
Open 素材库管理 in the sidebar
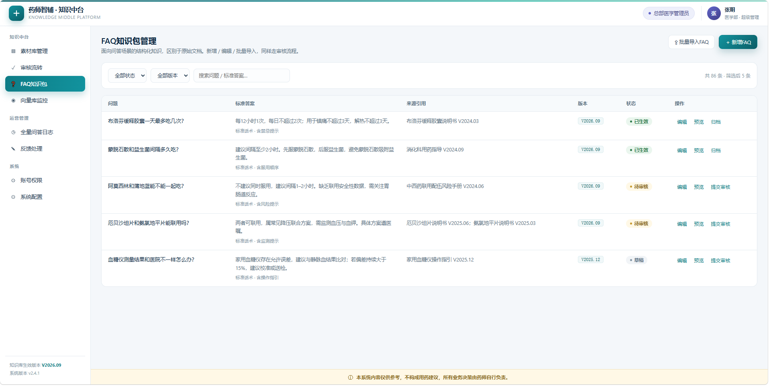[x=45, y=51]
